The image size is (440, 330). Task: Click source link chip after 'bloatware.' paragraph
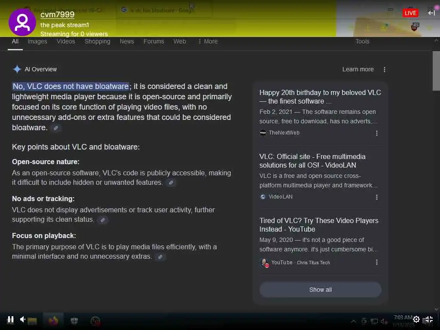pyautogui.click(x=56, y=128)
